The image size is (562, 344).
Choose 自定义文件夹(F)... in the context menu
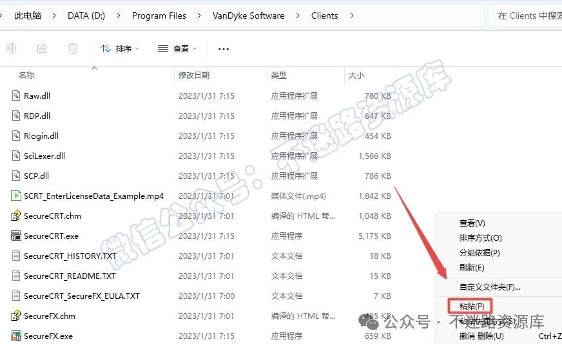[490, 287]
